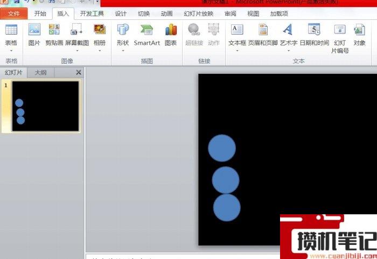Open the 切换 transitions tab

click(x=144, y=13)
